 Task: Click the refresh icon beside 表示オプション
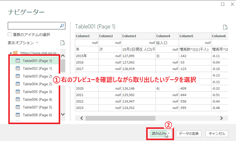coord(62,43)
